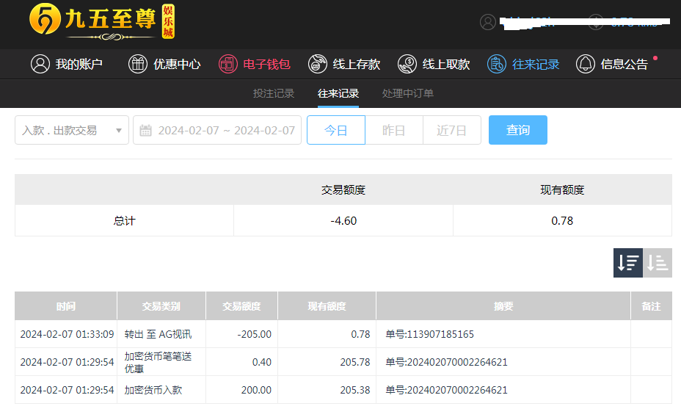Click the 时间 column header
This screenshot has height=409, width=681.
(65, 306)
